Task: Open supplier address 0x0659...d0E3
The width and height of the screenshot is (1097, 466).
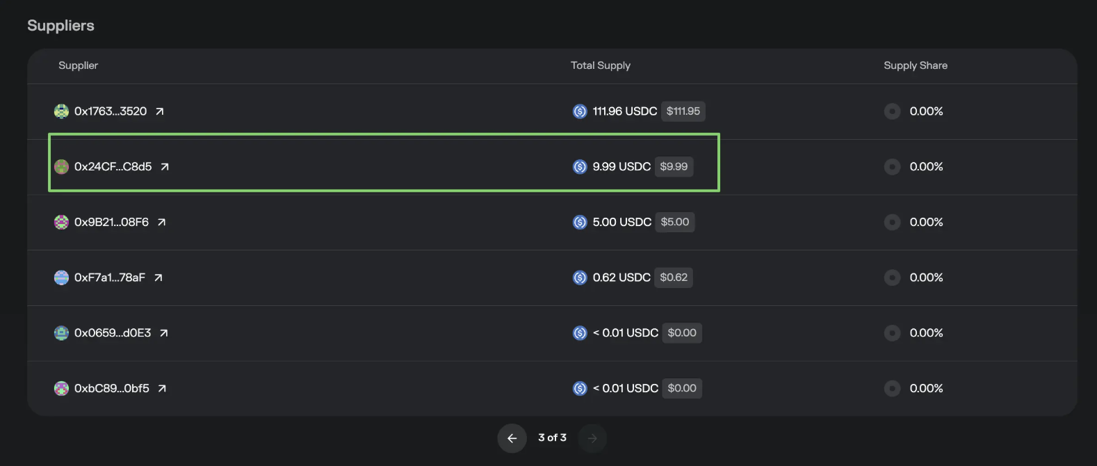Action: click(113, 333)
